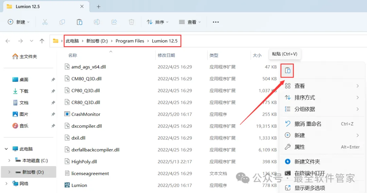The image size is (367, 193).
Task: Choose 显示更多选项 in context menu
Action: click(322, 188)
